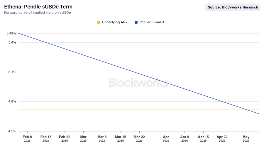Toggle the Underlying APY legend label
Image resolution: width=264 pixels, height=146 pixels.
[x=116, y=22]
